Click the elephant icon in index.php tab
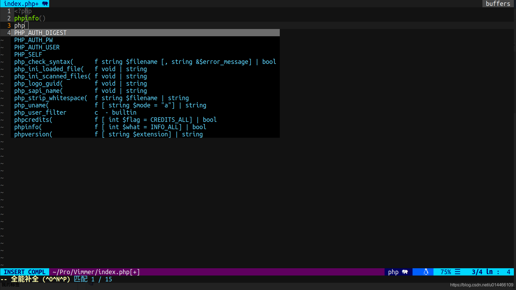The image size is (516, 290). [x=45, y=4]
